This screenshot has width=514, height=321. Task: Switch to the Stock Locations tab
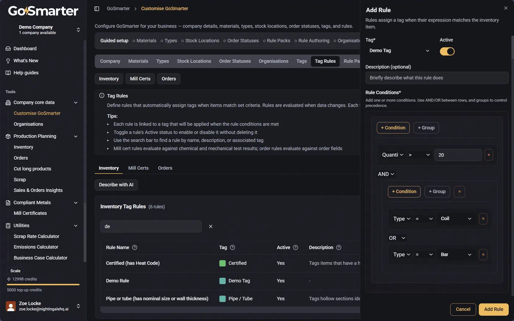(194, 61)
